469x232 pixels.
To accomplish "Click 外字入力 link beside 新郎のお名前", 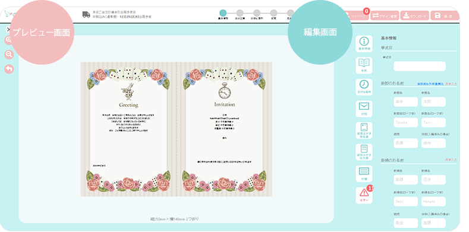I will (x=451, y=84).
